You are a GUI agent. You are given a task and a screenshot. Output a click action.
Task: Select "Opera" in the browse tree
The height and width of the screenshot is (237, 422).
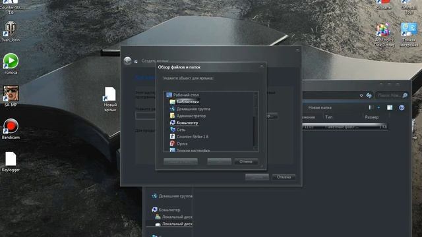pos(179,144)
